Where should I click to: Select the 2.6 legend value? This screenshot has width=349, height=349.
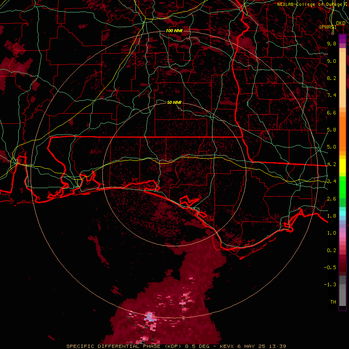[332, 199]
